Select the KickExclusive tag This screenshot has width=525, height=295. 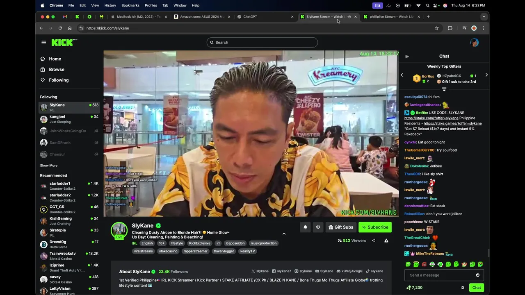coord(200,243)
